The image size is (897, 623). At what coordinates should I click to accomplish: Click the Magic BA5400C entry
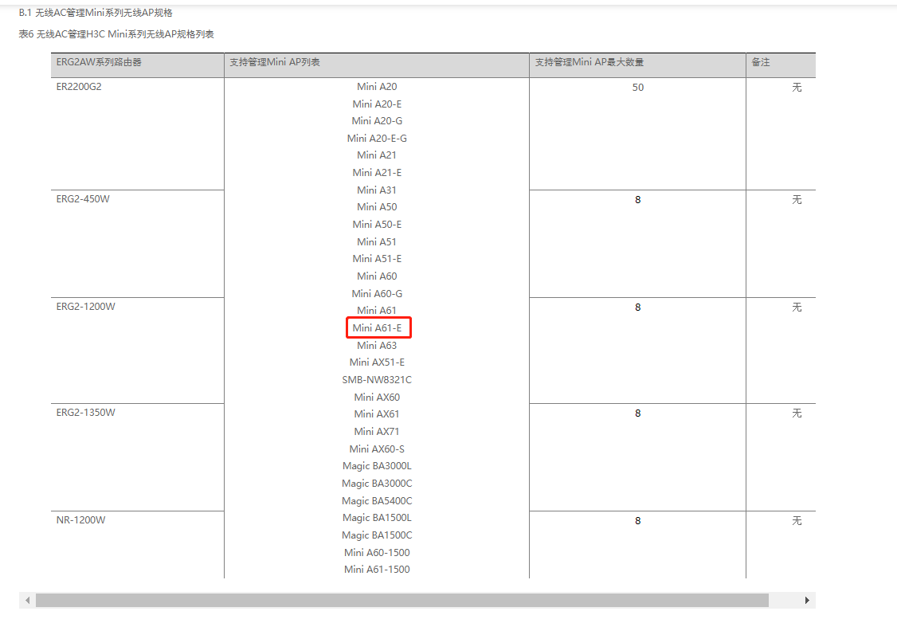(377, 500)
